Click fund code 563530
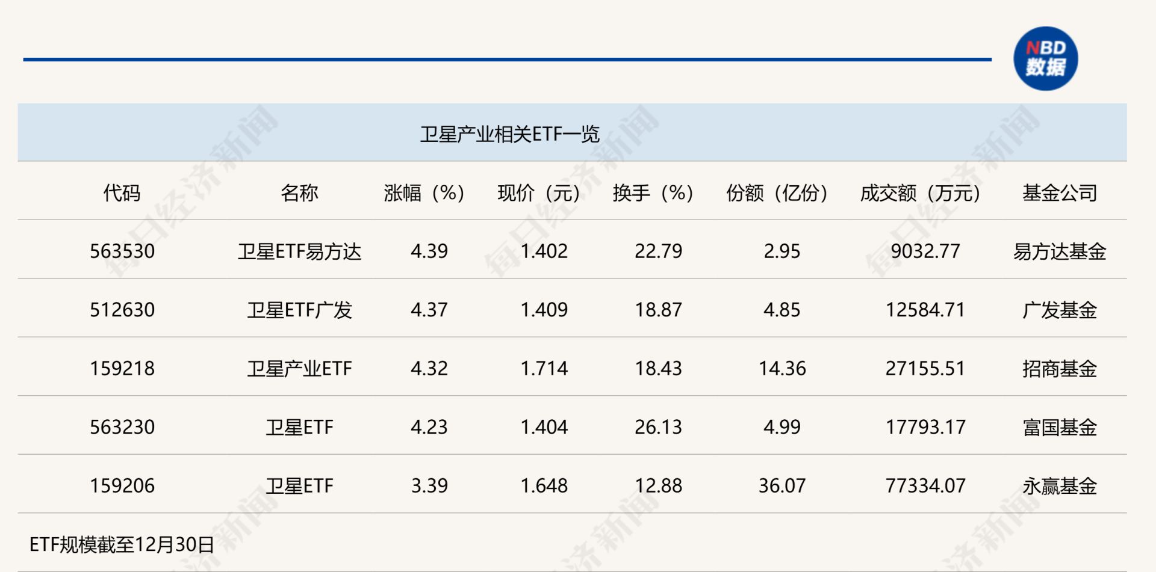Viewport: 1156px width, 572px height. [122, 251]
